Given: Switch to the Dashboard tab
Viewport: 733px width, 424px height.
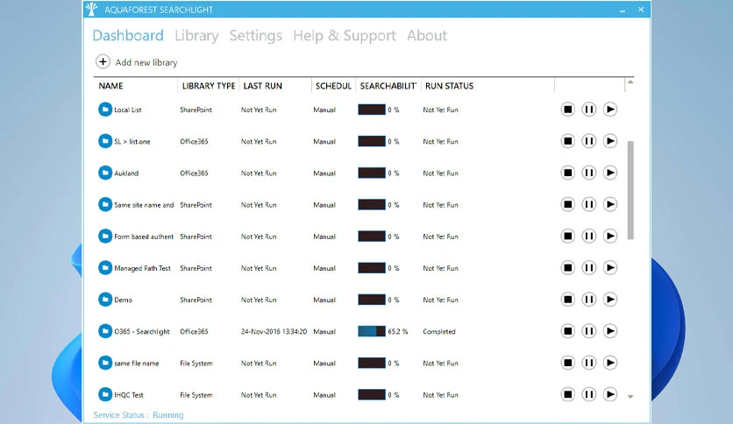Looking at the screenshot, I should [128, 36].
